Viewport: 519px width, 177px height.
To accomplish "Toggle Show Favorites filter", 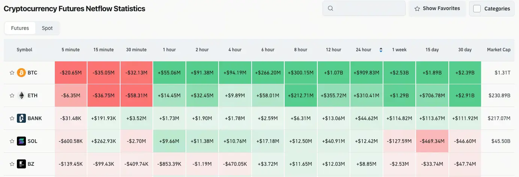I will (x=437, y=8).
